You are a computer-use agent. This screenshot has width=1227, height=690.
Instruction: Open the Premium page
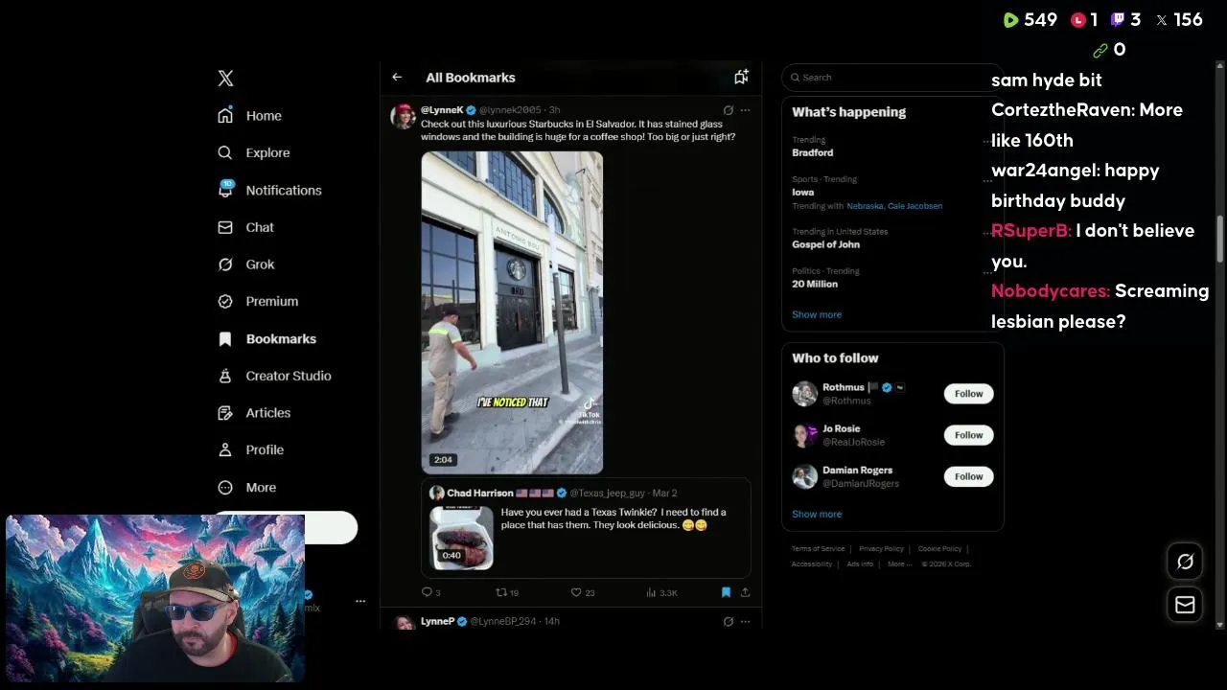tap(258, 301)
